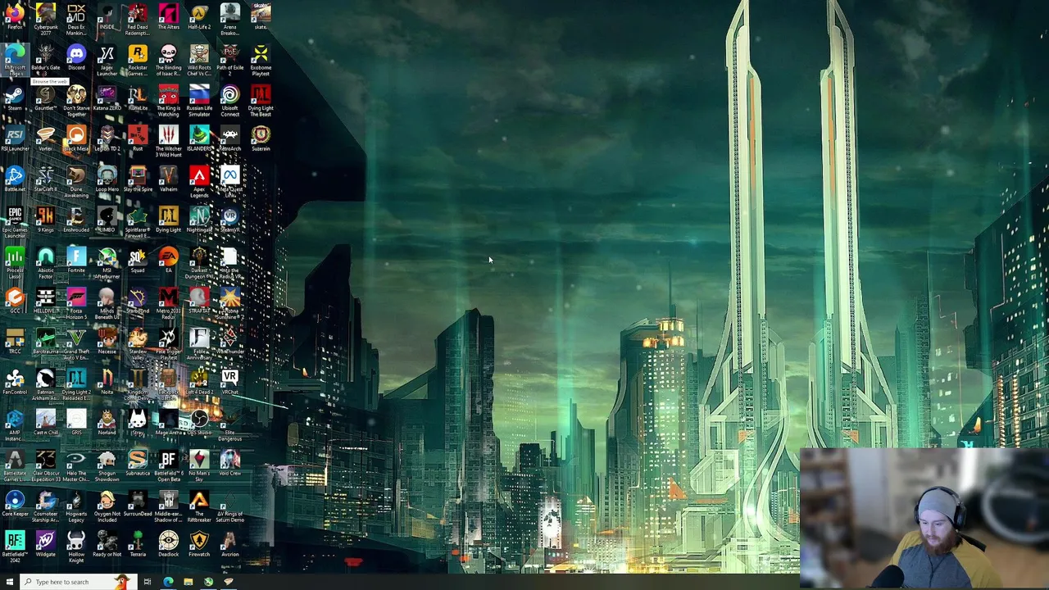The width and height of the screenshot is (1049, 590).
Task: Open Discord from the desktop
Action: pos(76,57)
